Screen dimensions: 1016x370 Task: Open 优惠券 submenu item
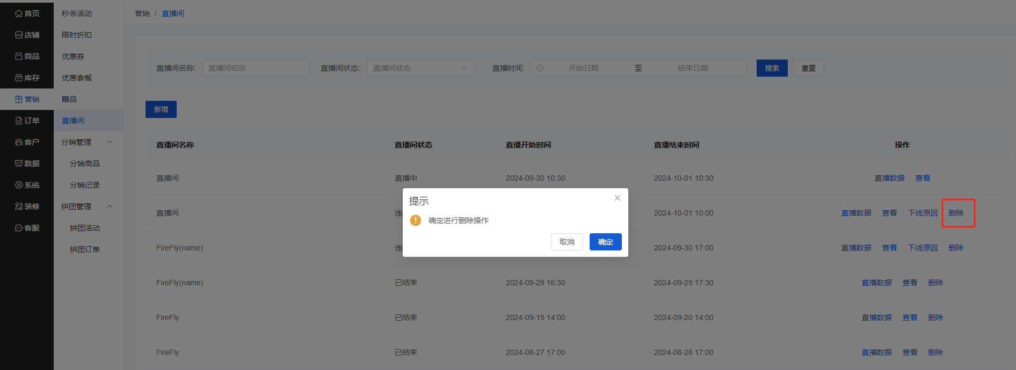click(x=73, y=56)
